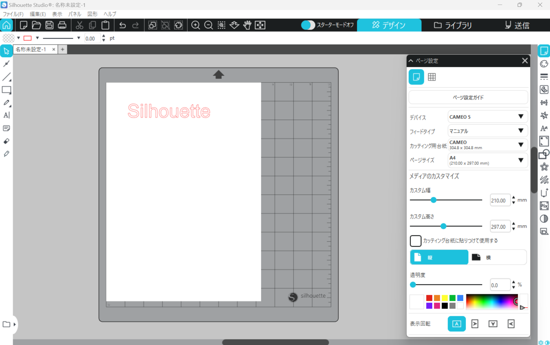Open the カッティング用台紙 dropdown
This screenshot has width=550, height=345.
487,145
